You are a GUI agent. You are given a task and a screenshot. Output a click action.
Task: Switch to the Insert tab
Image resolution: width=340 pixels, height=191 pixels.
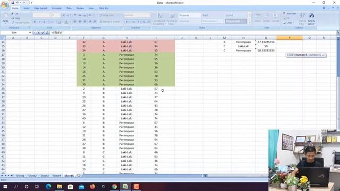[27, 8]
